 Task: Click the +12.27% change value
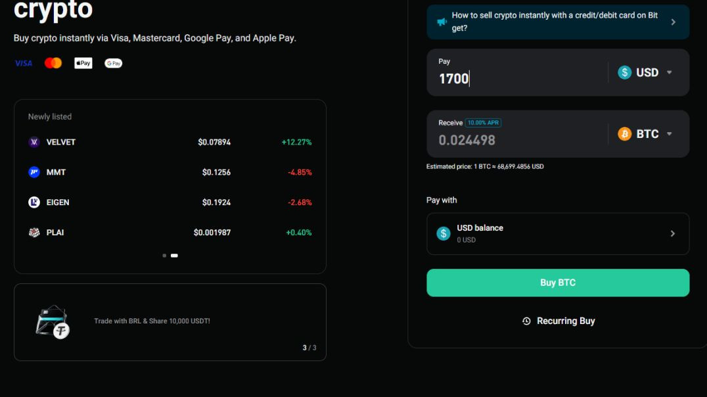tap(297, 142)
